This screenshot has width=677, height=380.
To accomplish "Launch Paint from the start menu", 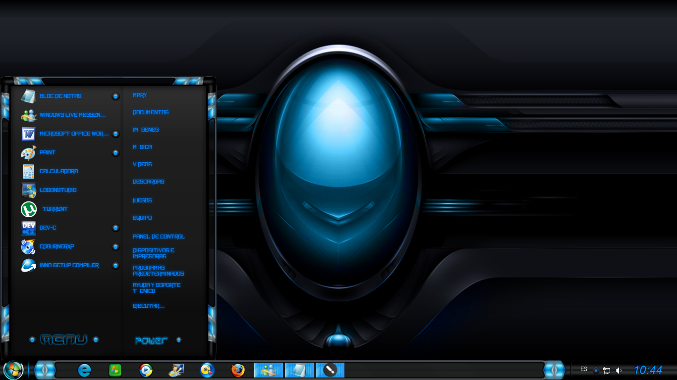I will [x=48, y=152].
